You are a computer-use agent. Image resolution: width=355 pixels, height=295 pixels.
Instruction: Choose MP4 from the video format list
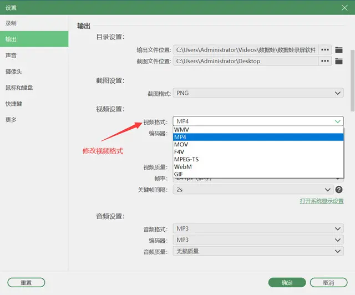tap(258, 137)
